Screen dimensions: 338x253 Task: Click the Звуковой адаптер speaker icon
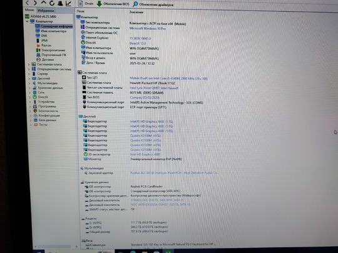86,173
